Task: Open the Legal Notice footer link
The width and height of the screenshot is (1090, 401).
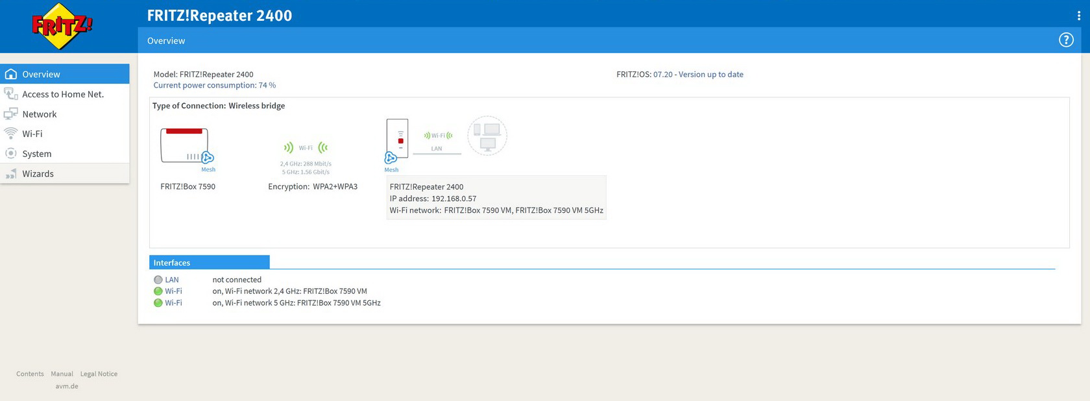Action: 99,374
